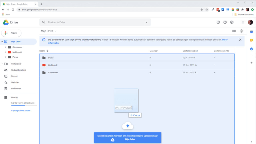Close the 'Mijn Drive - Google Drive' tab

tap(35, 4)
